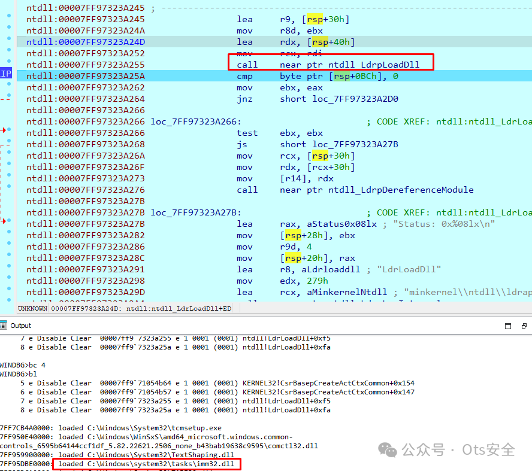Click the loc_7FF97323A27B label
The width and height of the screenshot is (532, 471).
click(196, 213)
